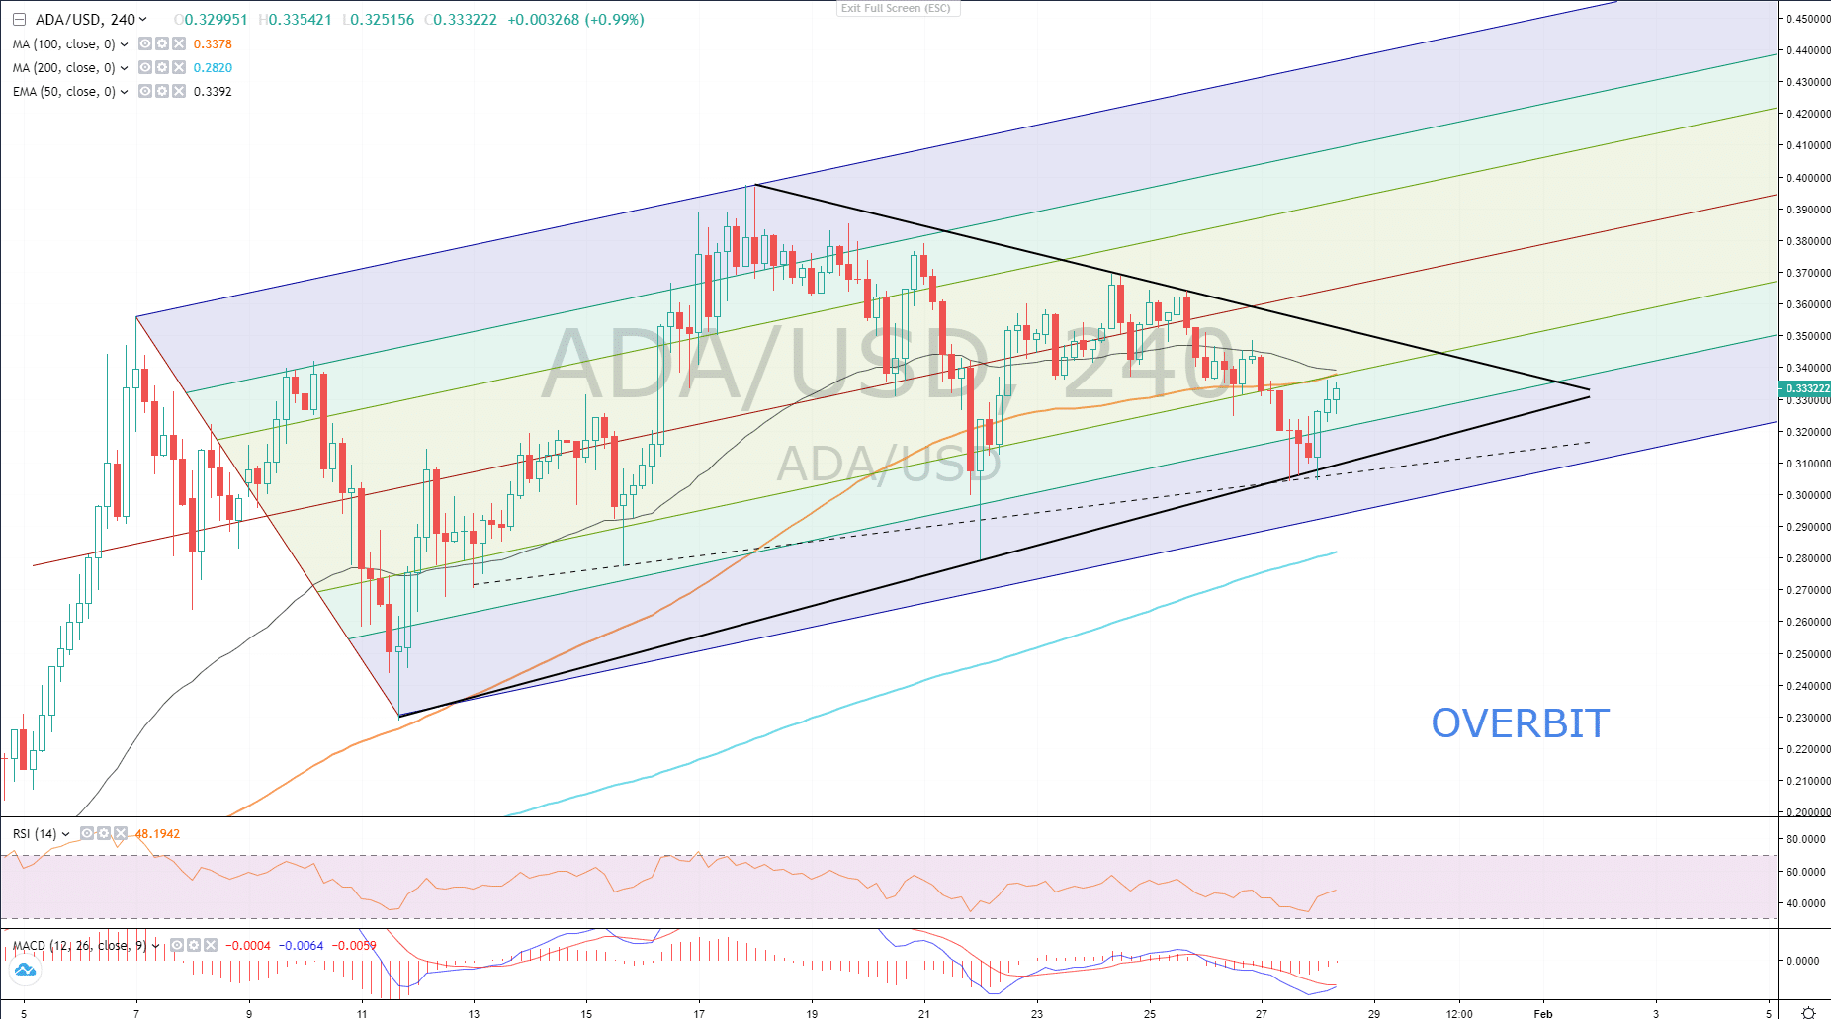The image size is (1831, 1019).
Task: Open settings gear for RSI indicator
Action: coord(104,833)
